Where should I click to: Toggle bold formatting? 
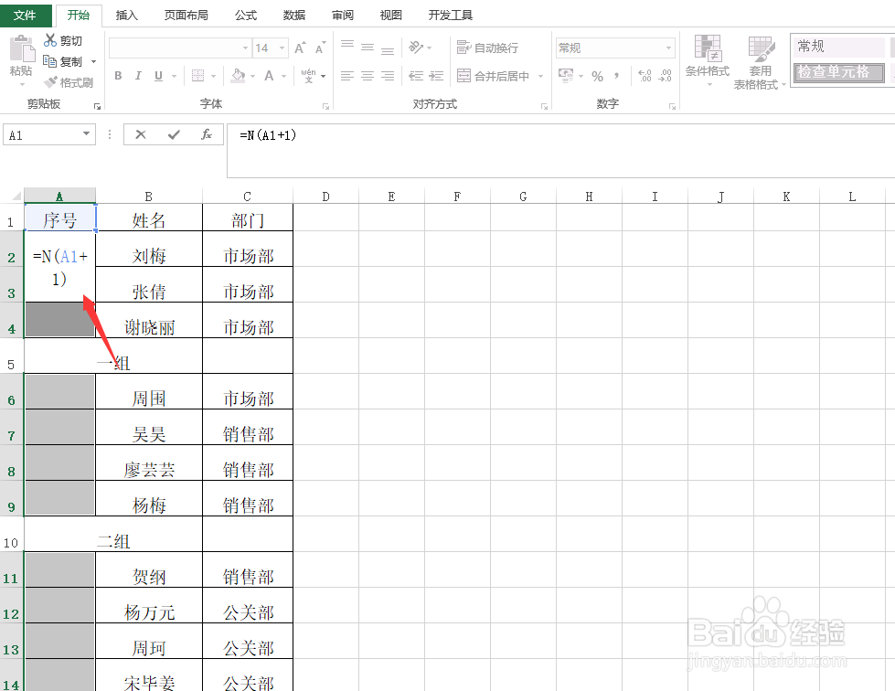tap(117, 76)
